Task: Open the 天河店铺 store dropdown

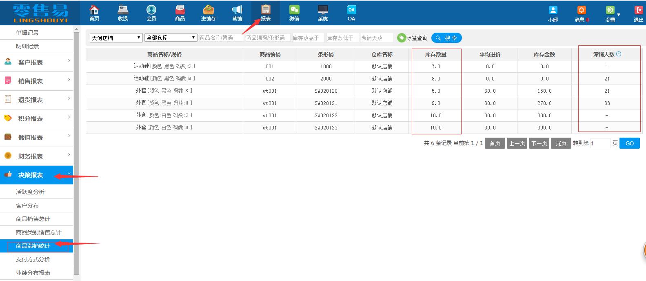Action: click(x=116, y=38)
